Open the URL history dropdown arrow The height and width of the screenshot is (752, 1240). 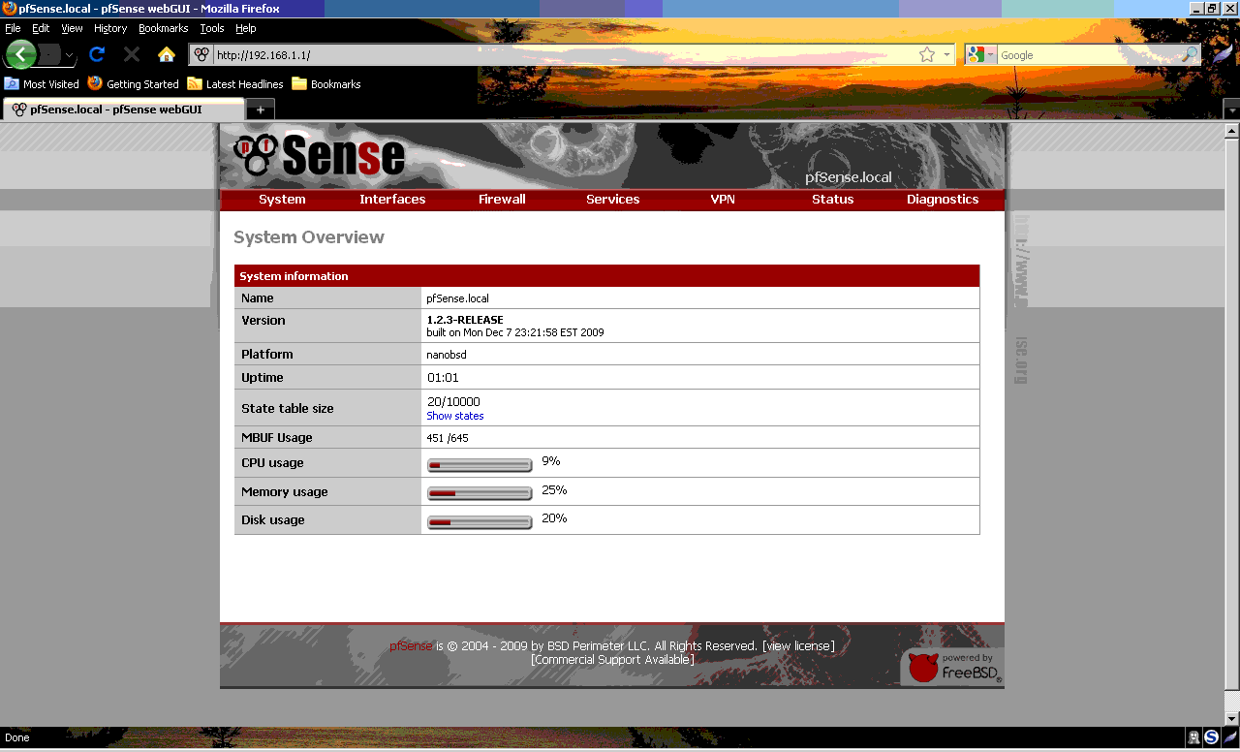pos(947,55)
